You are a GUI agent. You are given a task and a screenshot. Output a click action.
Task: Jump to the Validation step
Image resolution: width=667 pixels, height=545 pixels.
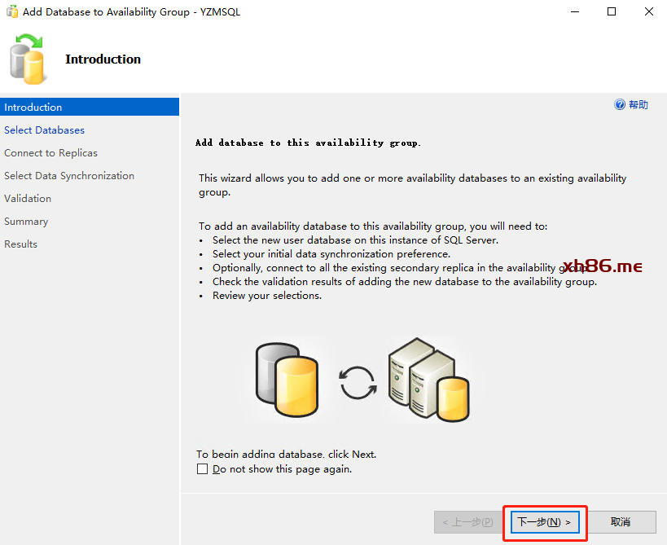[28, 199]
